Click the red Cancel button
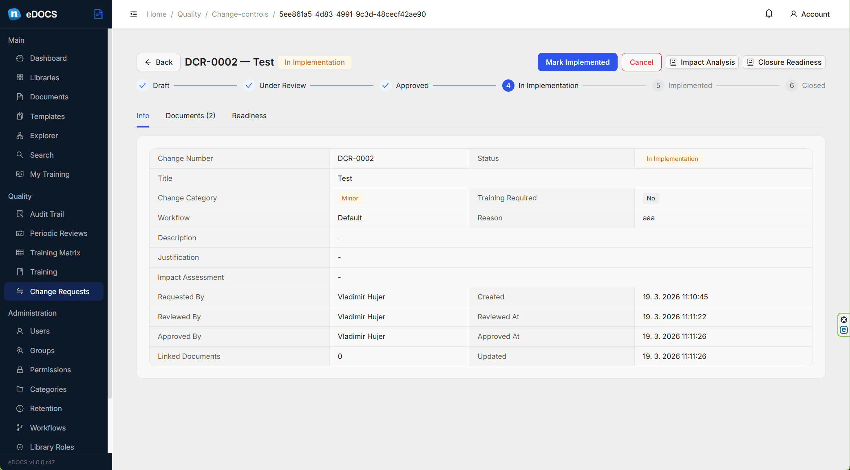The image size is (850, 470). 641,62
